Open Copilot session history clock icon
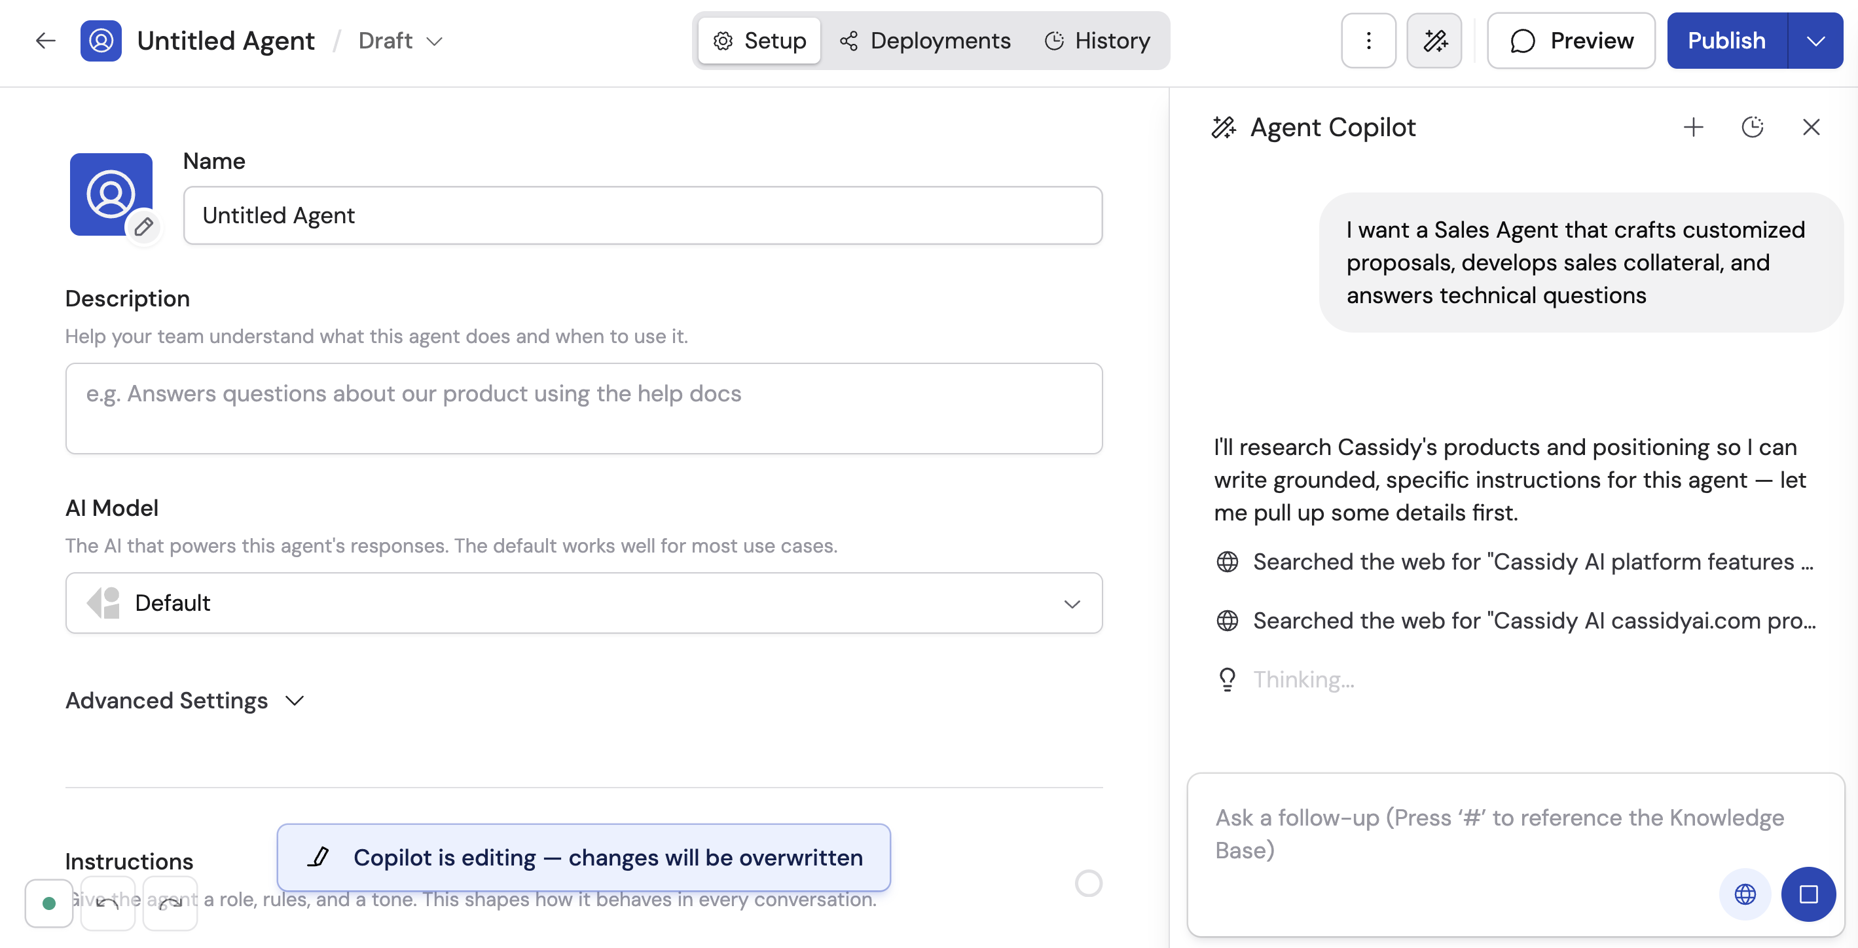1858x948 pixels. tap(1753, 127)
